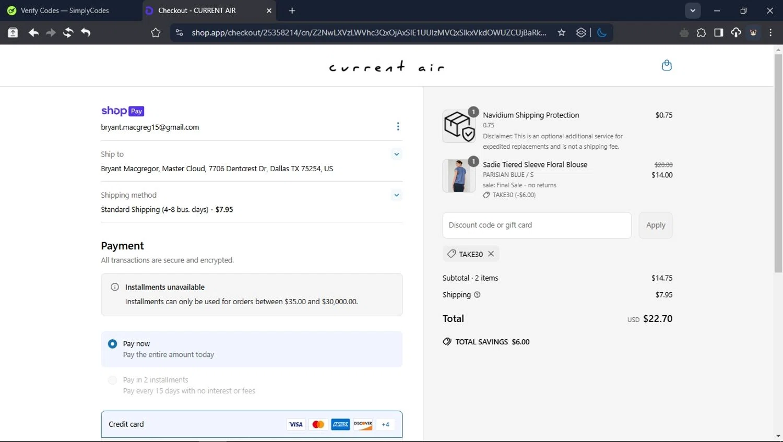Click the Sadie Tiered Sleeve Floral Blouse thumbnail
Screen dimensions: 783x442
point(459,175)
